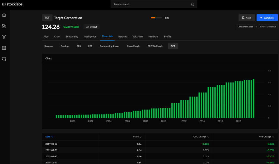Screen dimensions: 279x164
Task: Open the Valuation tab
Action: tap(138, 37)
